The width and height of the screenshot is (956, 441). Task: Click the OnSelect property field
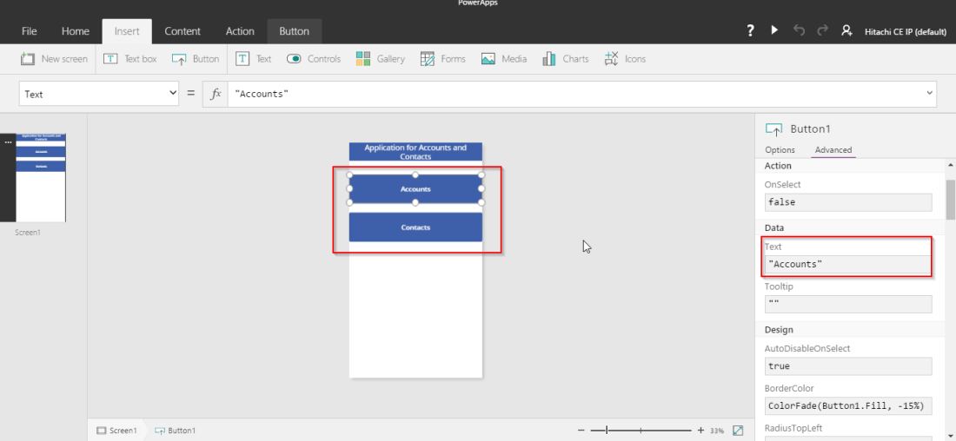(847, 202)
